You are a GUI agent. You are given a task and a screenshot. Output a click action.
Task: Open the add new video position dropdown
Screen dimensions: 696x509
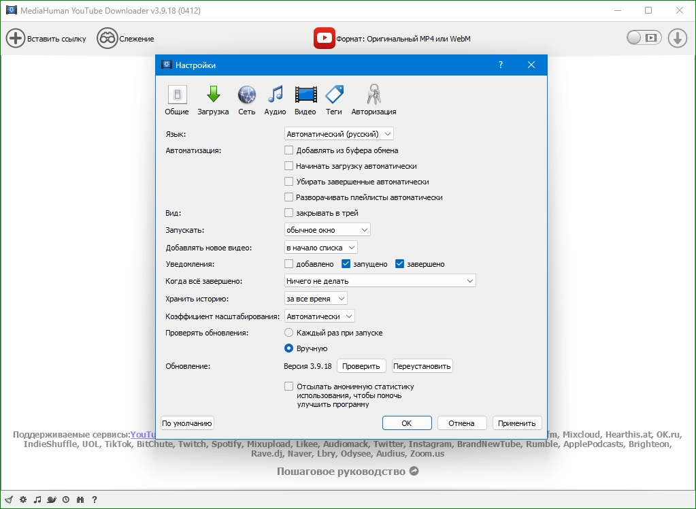coord(320,248)
